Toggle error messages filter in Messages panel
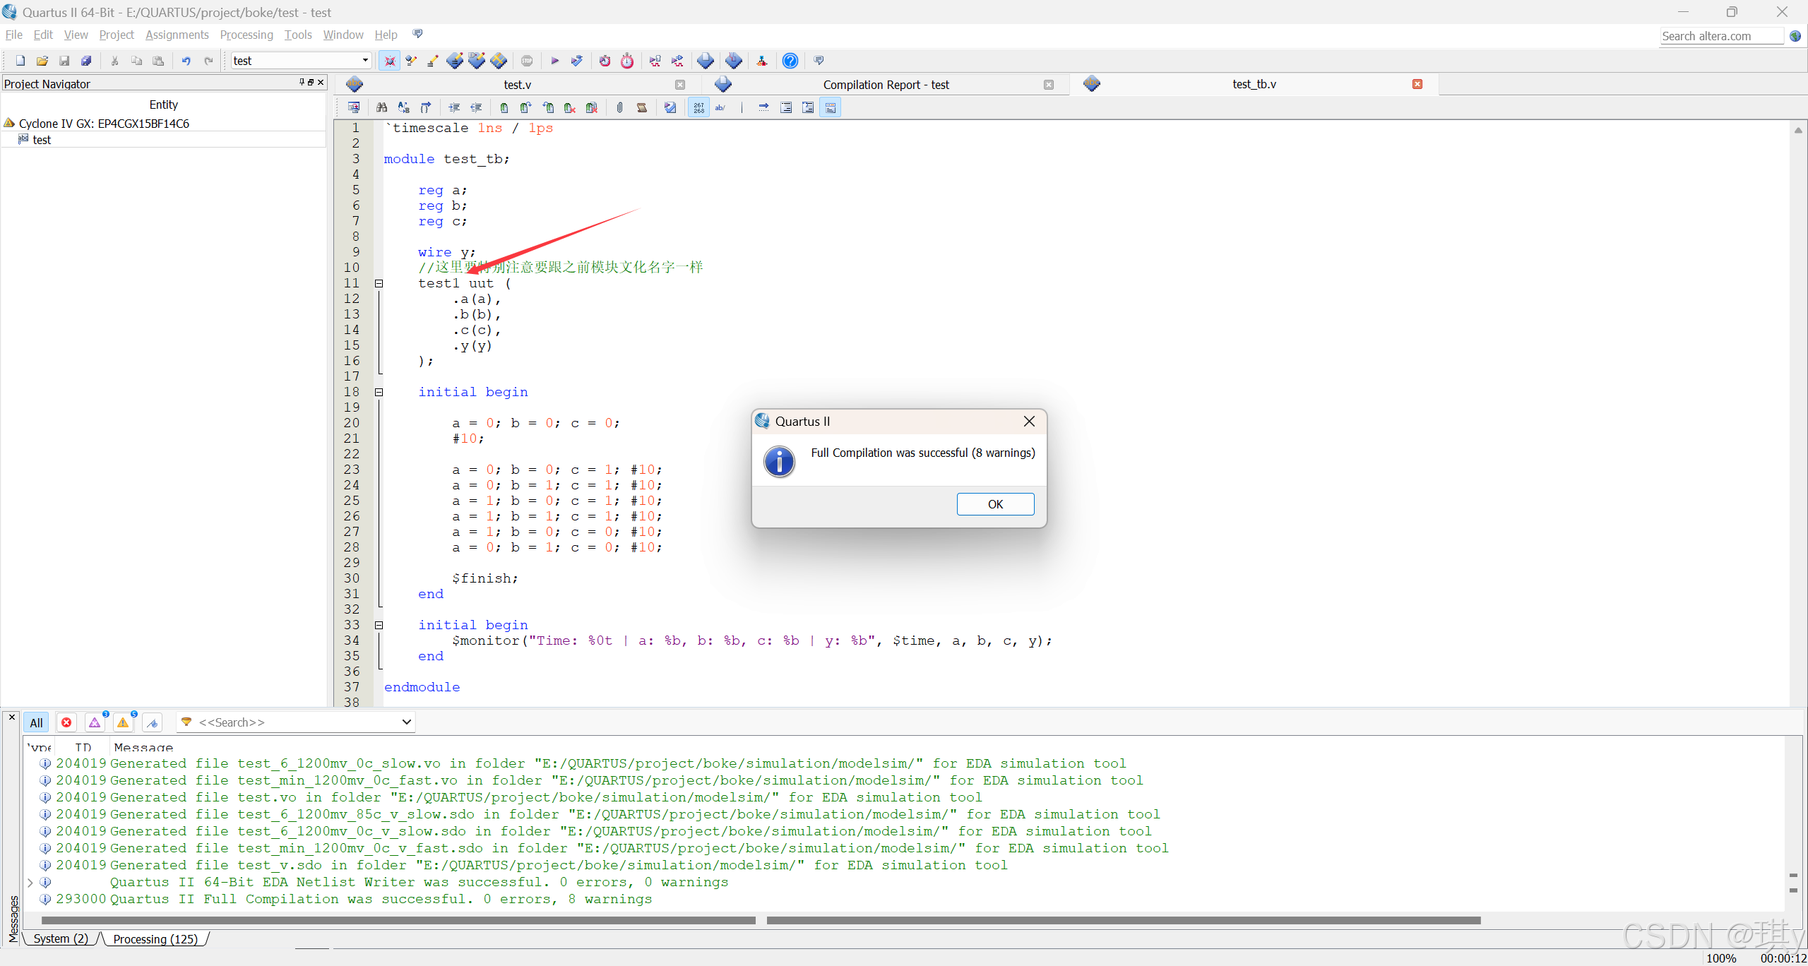Image resolution: width=1808 pixels, height=966 pixels. pos(66,722)
